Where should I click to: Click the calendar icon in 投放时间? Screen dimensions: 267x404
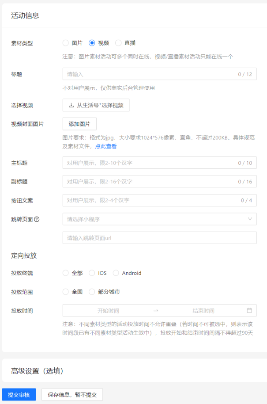[x=249, y=310]
